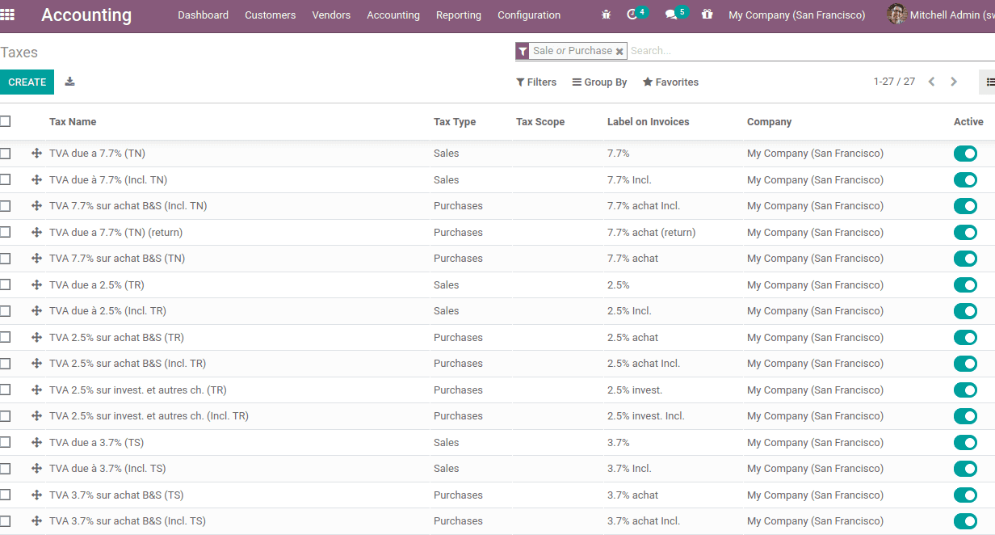
Task: Click Purchases cell of TVA 2.5% sur achat B&S (Incl. TR)
Action: coord(458,364)
